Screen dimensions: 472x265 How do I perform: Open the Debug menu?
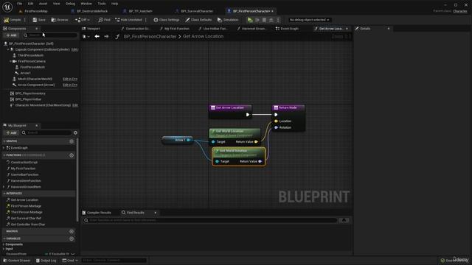(x=70, y=4)
